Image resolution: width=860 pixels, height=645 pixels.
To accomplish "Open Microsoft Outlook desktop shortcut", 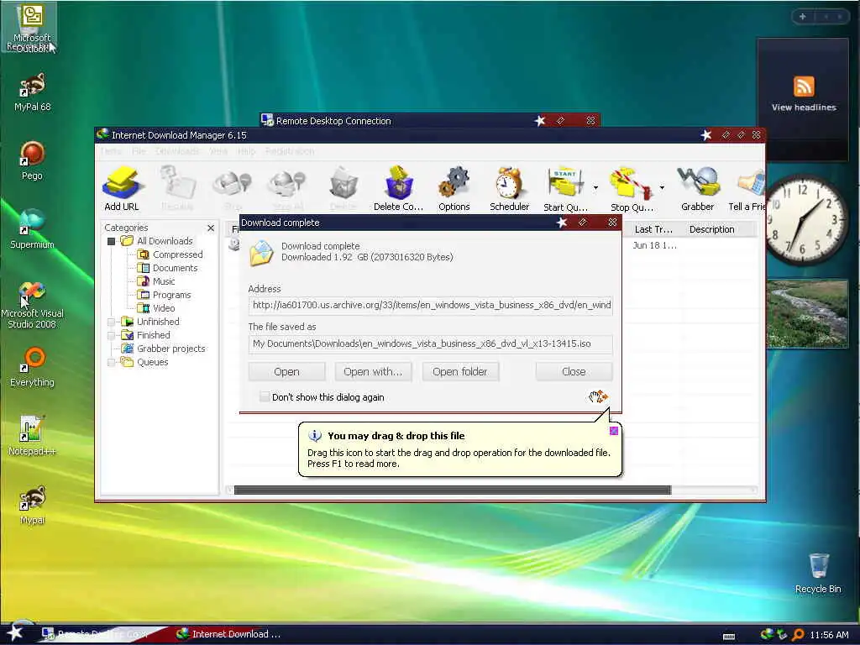I will 32,28.
